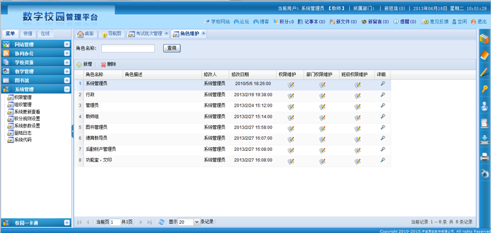This screenshot has height=233, width=491.
Task: Open the 退出 logout link
Action: click(x=479, y=21)
